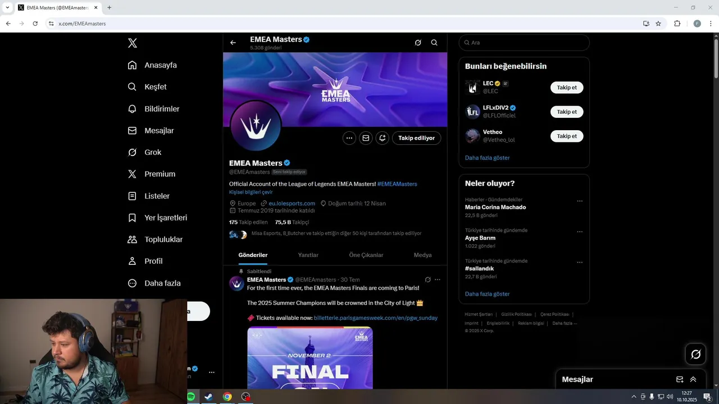Select Gönderiler tab
The image size is (719, 404).
pyautogui.click(x=253, y=255)
